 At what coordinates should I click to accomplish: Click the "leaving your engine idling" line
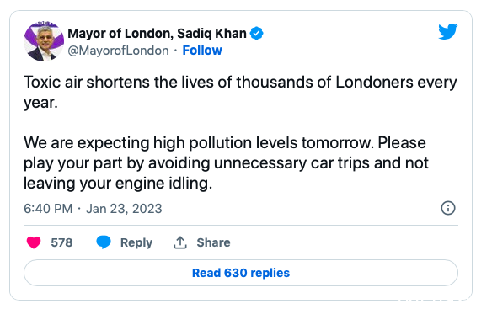pyautogui.click(x=118, y=184)
